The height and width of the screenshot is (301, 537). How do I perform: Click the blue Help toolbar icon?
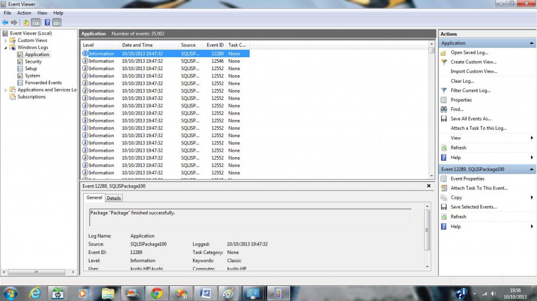(47, 23)
